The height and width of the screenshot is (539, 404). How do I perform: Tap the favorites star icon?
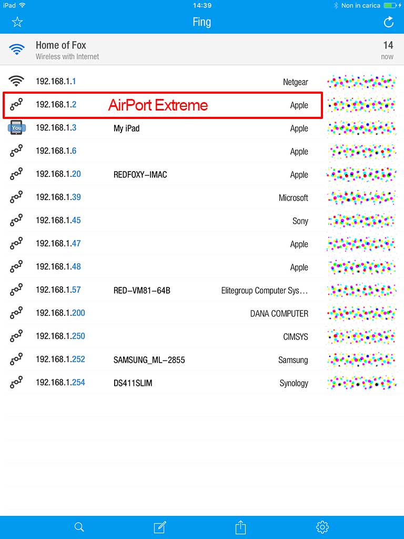click(17, 22)
